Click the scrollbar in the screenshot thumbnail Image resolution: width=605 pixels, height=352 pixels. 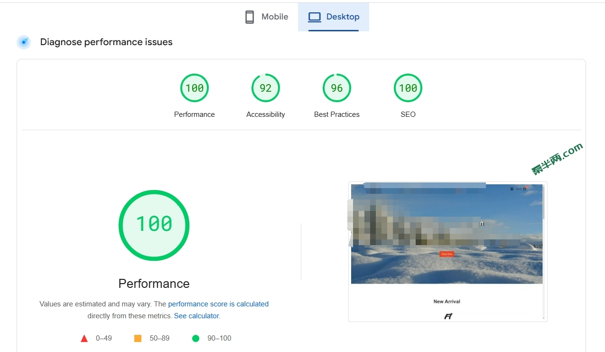coord(544,252)
